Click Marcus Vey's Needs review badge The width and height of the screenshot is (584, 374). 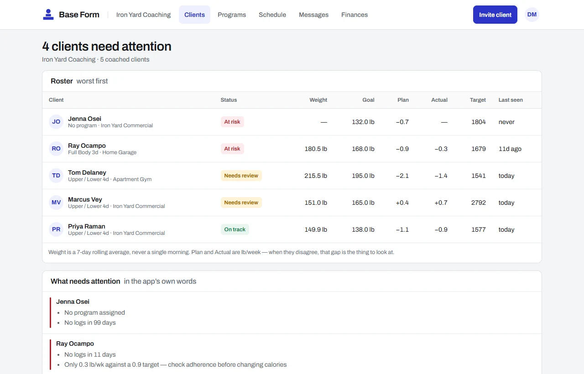click(241, 203)
